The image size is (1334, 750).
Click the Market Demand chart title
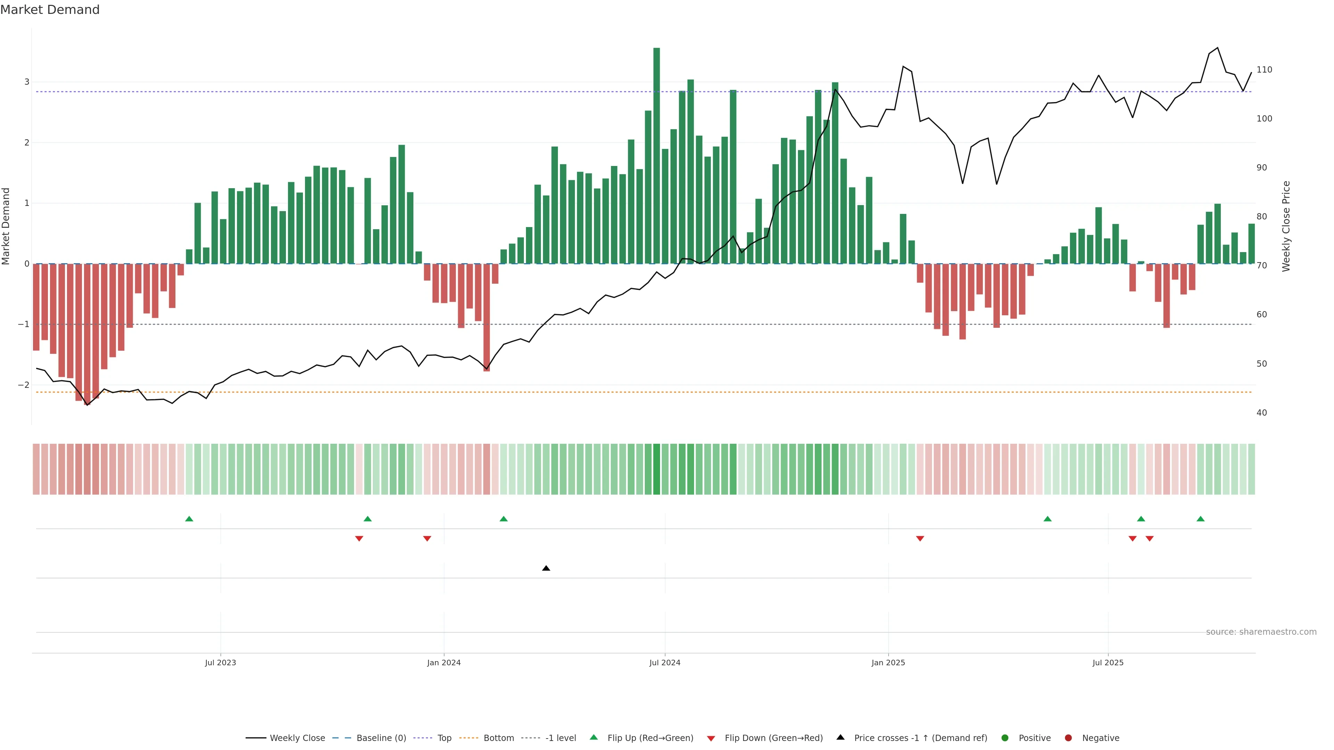pyautogui.click(x=50, y=10)
